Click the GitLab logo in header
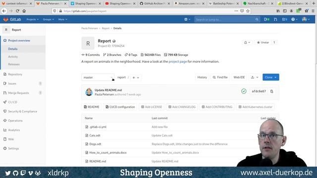The height and width of the screenshot is (178, 317). point(12,19)
